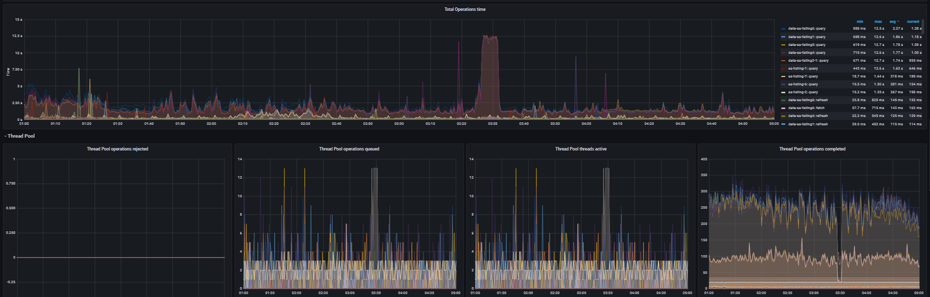Viewport: 930px width, 297px height.
Task: Click the data-es-listing1: query legend color marker
Action: [x=783, y=37]
